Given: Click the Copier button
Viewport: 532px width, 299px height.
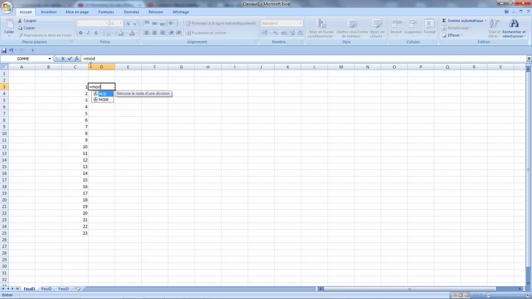Looking at the screenshot, I should 27,28.
